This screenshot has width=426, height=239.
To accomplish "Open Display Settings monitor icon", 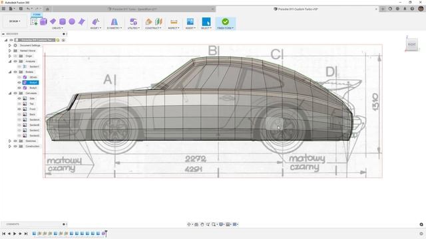I will click(x=221, y=224).
